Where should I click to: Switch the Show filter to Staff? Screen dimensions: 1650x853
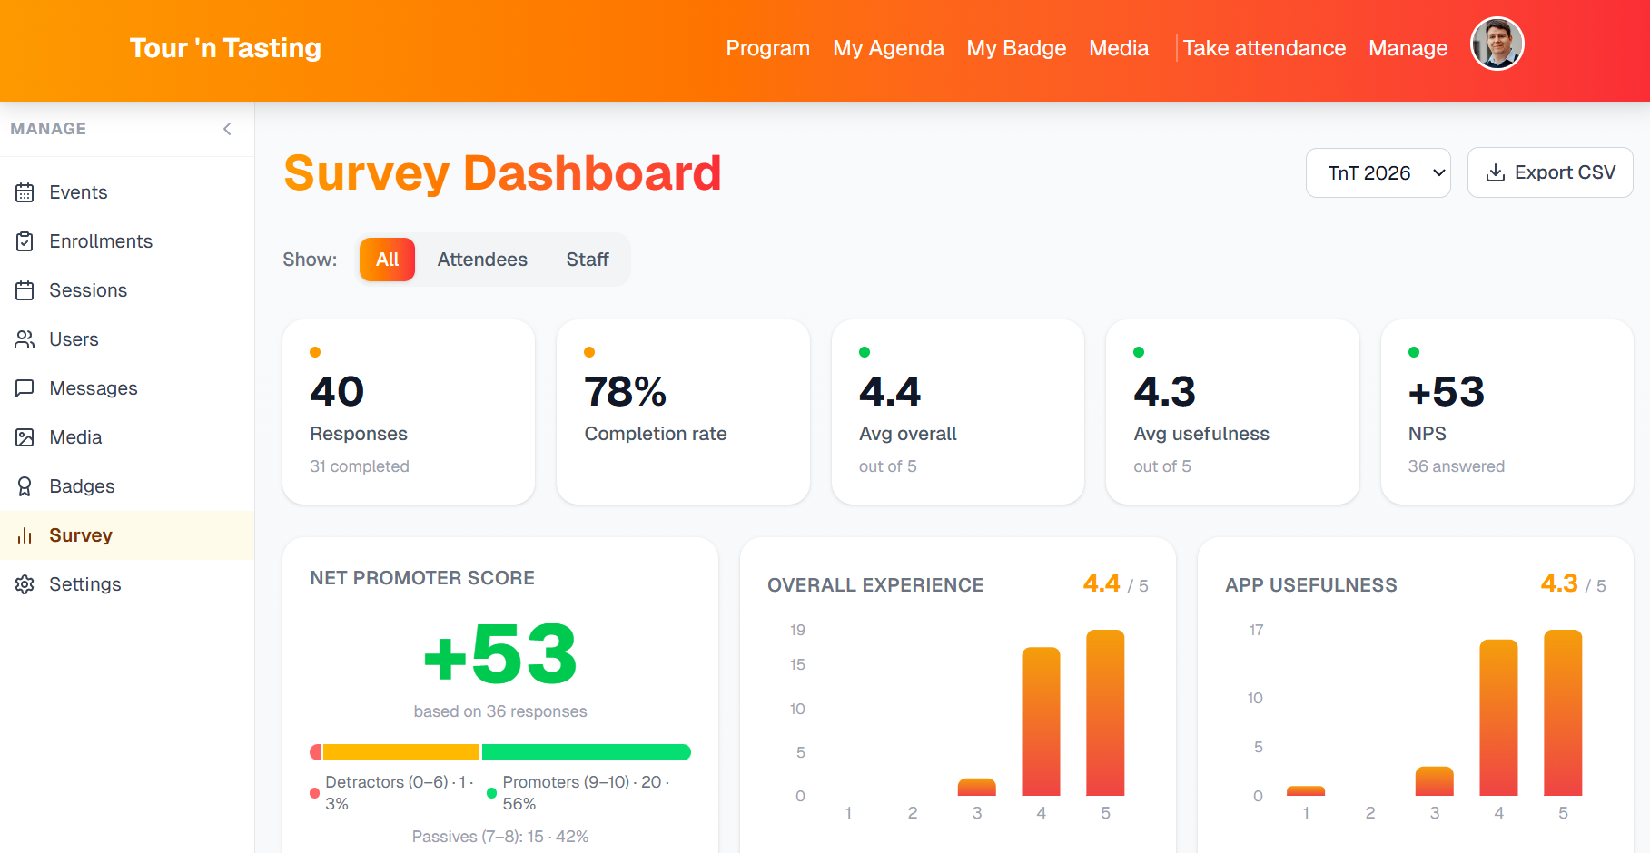point(587,259)
